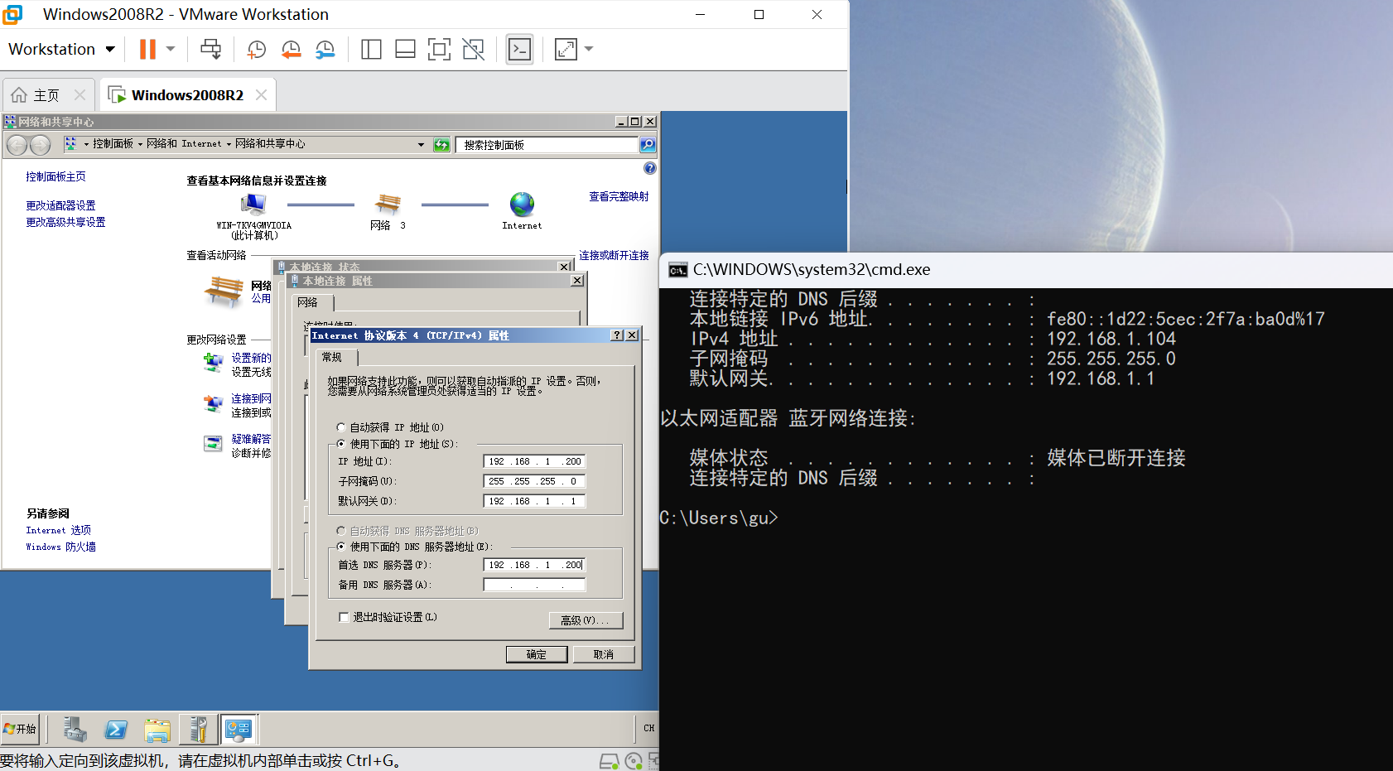
Task: Open the address bar history dropdown
Action: click(x=421, y=145)
